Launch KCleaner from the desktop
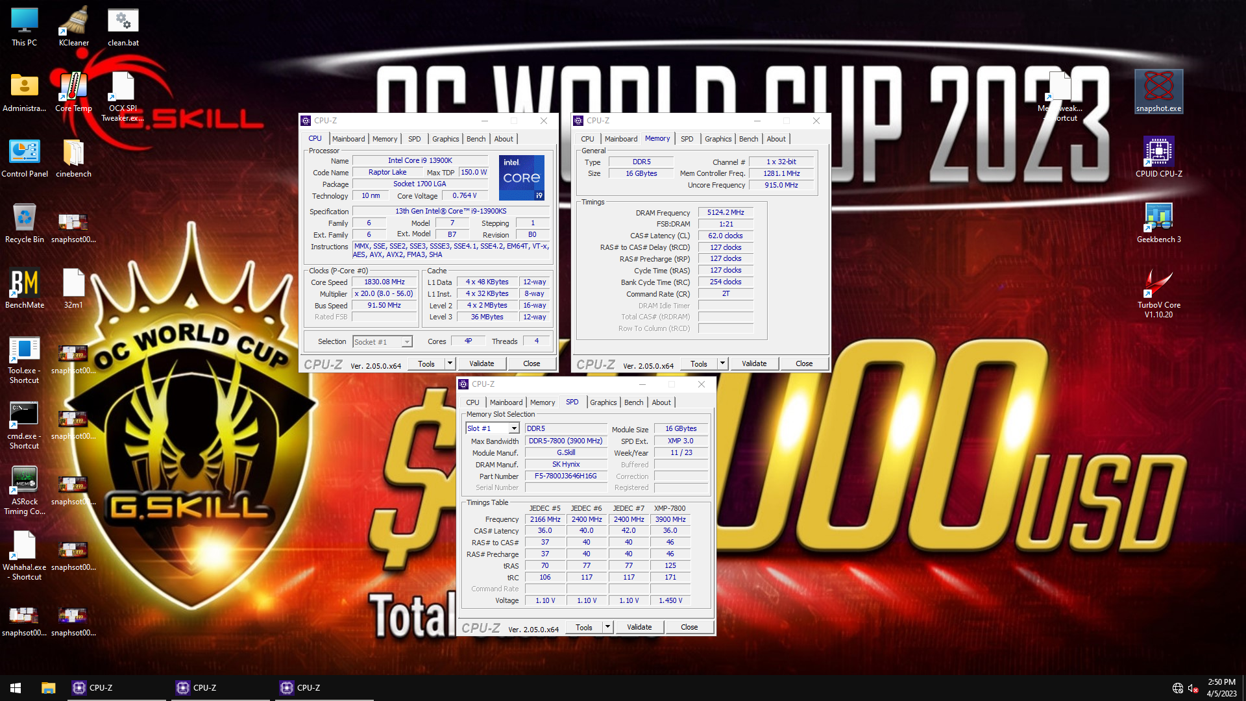The image size is (1246, 701). [x=74, y=27]
